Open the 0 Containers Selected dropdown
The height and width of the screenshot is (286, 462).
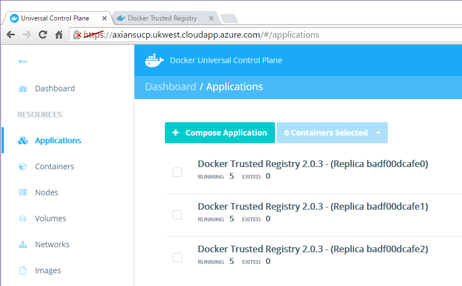click(332, 133)
